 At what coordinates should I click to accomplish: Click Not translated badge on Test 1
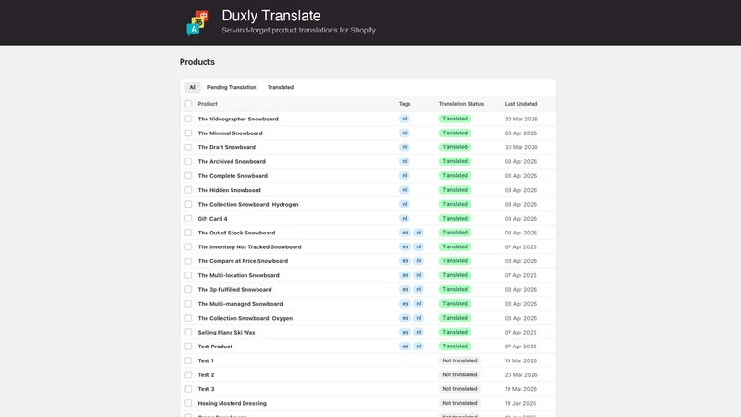(x=459, y=360)
